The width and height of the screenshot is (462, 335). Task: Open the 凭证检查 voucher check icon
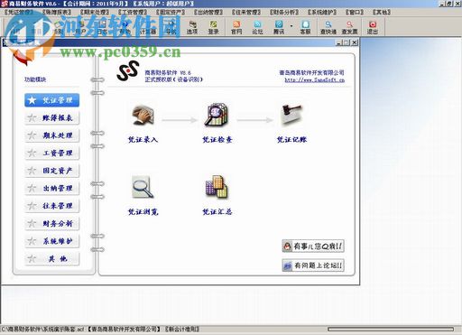217,115
